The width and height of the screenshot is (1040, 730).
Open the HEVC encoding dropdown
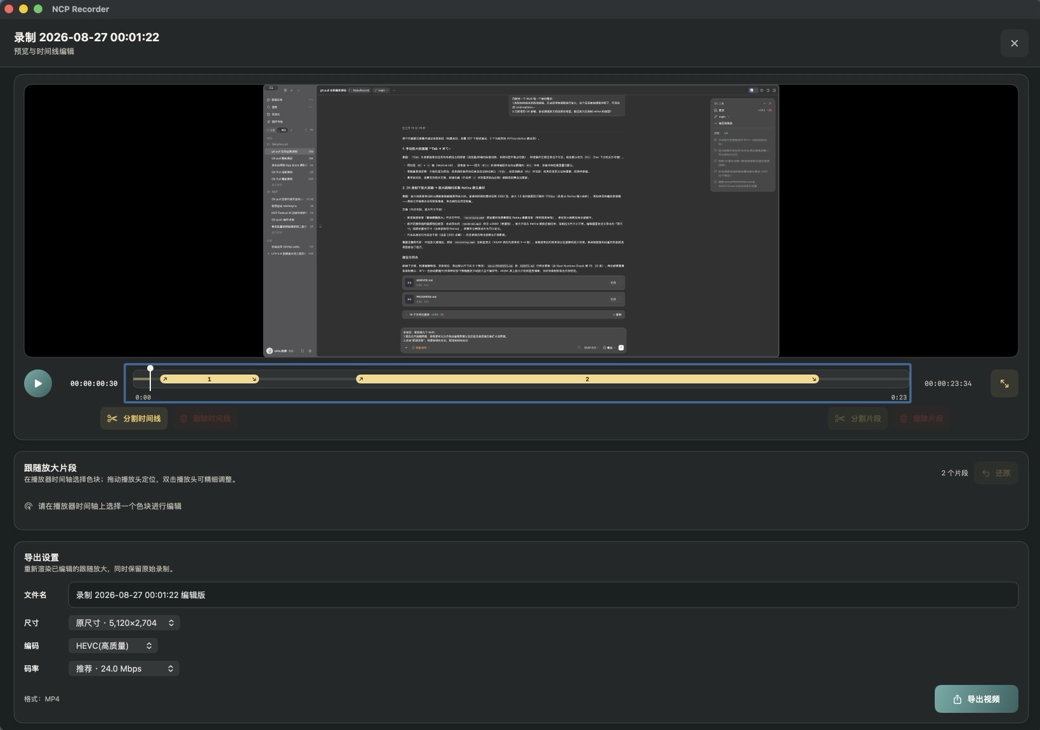point(113,646)
